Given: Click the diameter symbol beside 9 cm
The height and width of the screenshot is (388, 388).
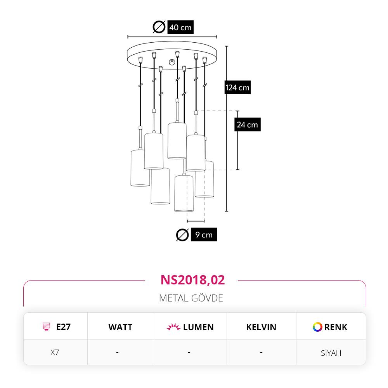Looking at the screenshot, I should tap(182, 235).
